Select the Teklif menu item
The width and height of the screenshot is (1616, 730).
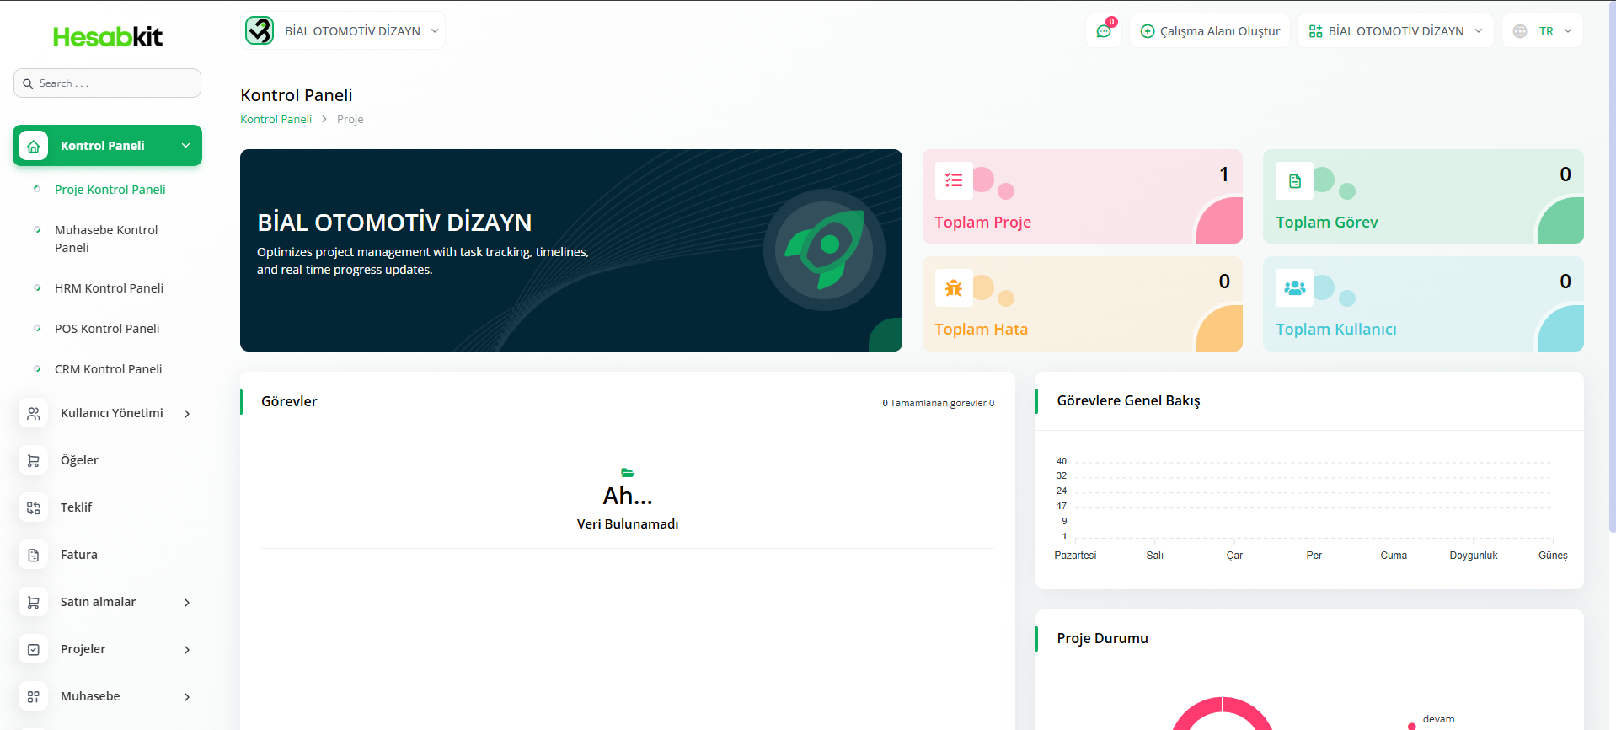pos(76,507)
